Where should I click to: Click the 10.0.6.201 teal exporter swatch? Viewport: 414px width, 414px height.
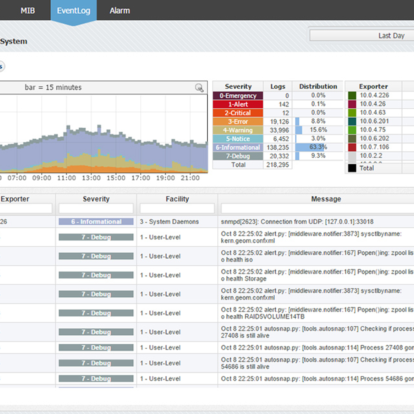click(352, 121)
